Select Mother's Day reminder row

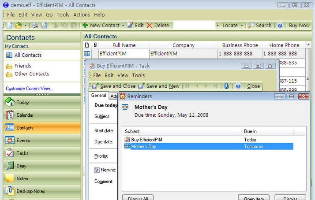209,146
